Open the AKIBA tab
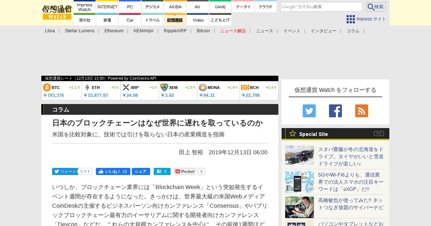This screenshot has width=431, height=226. click(175, 7)
